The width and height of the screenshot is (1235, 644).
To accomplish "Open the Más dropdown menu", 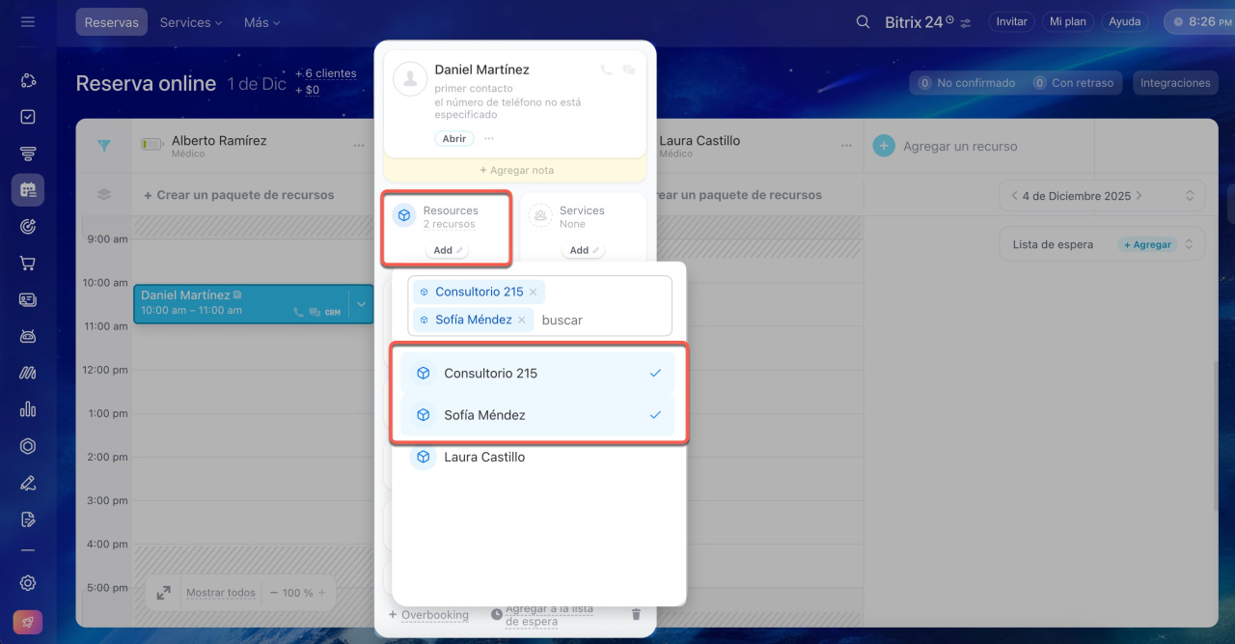I will coord(261,22).
